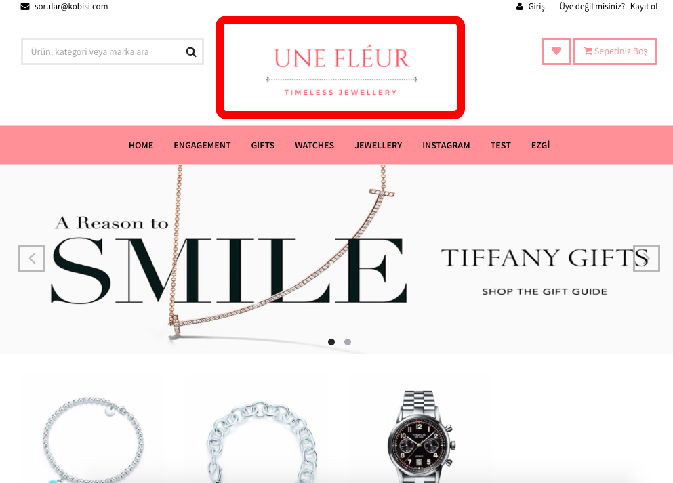Screen dimensions: 673x483
Task: Click the user profile icon beside Giriş
Action: 519,6
